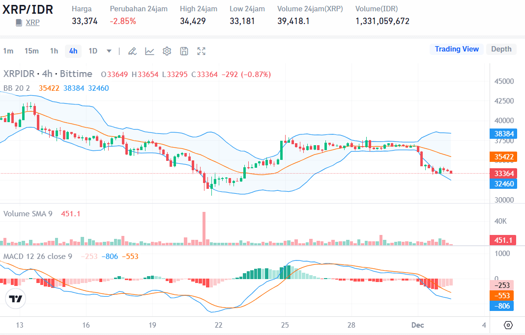Save the chart layout

184,51
